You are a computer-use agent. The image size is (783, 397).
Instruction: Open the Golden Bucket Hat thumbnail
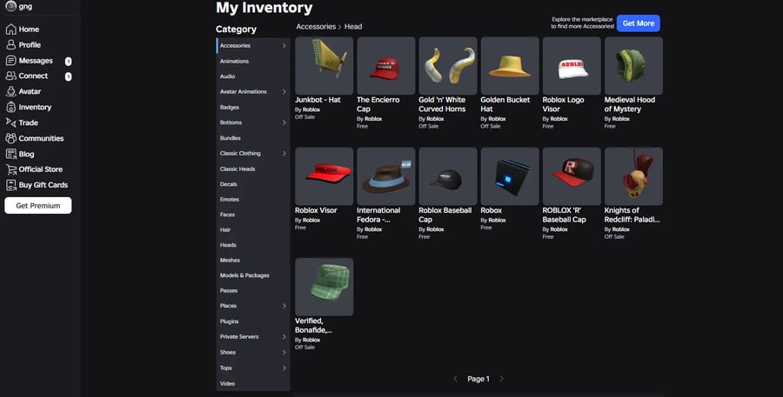click(x=510, y=66)
